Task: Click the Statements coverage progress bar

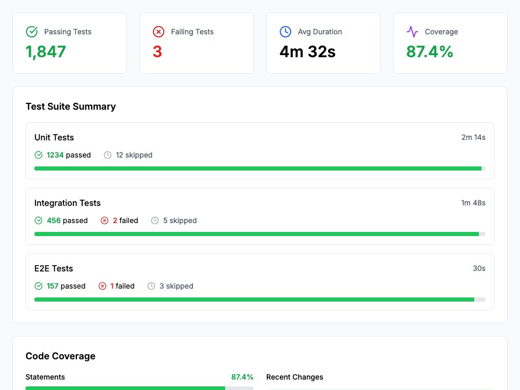Action: tap(139, 388)
